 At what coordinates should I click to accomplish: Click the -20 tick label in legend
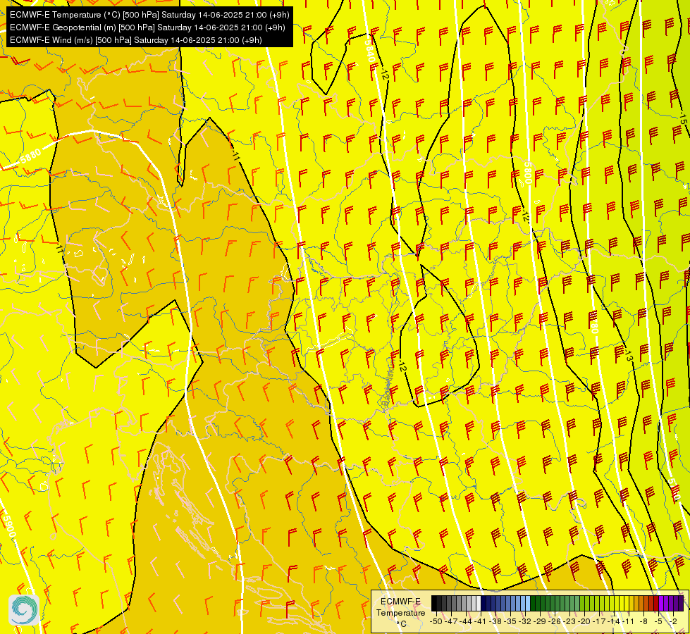[584, 621]
